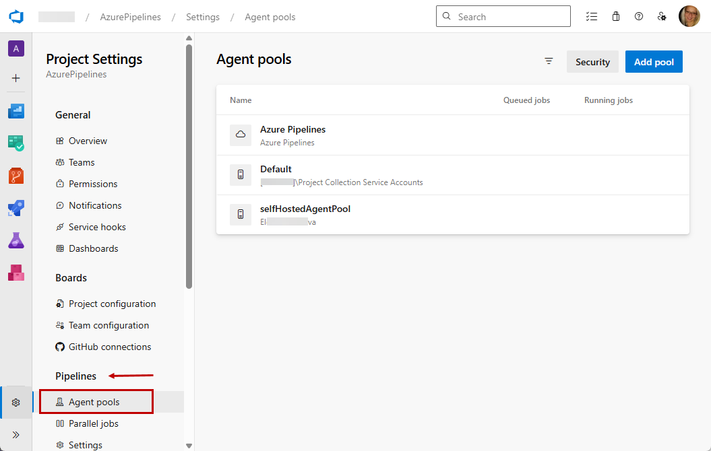Select Team configuration under Boards
Image resolution: width=711 pixels, height=451 pixels.
(109, 326)
